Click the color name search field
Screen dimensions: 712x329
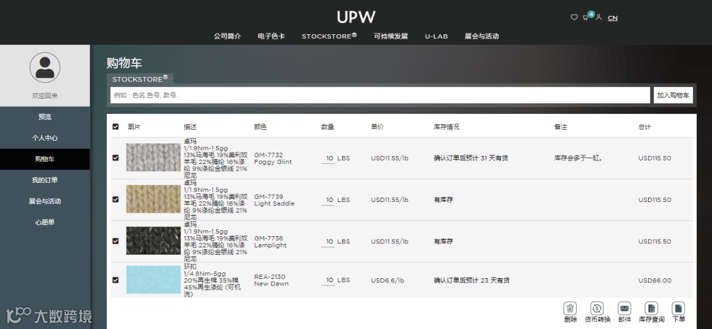point(380,95)
